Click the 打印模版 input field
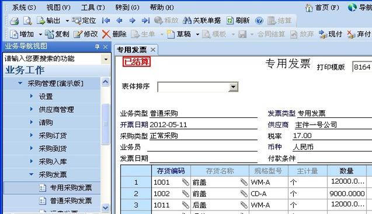Viewport: 372px width, 214px height. 362,67
